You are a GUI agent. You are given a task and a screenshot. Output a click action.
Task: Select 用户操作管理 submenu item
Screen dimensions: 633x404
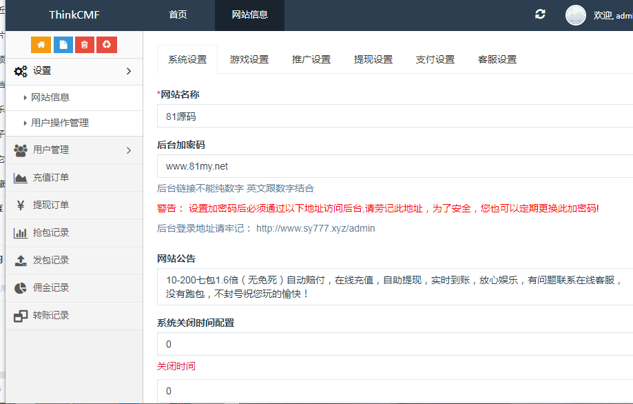click(x=60, y=123)
